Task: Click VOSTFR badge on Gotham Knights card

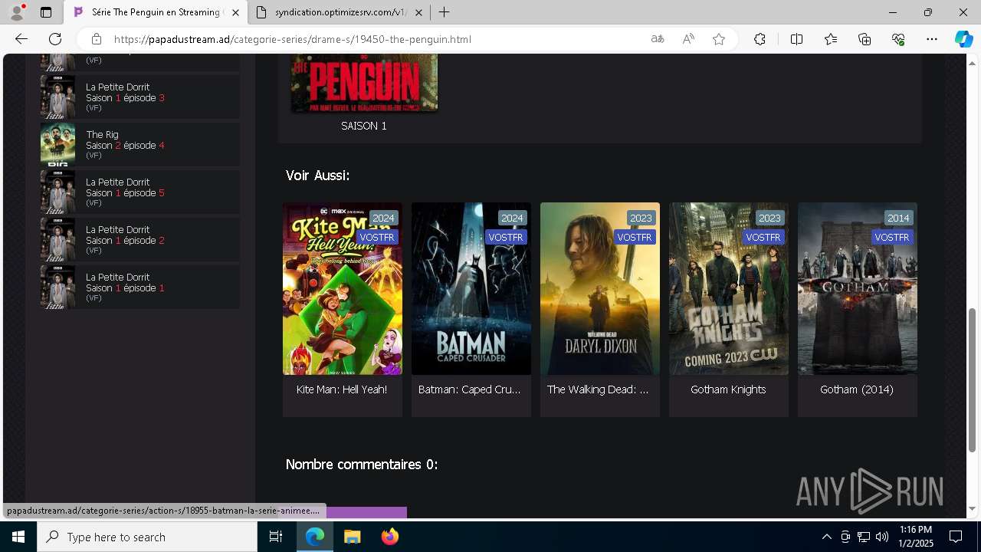Action: tap(763, 238)
